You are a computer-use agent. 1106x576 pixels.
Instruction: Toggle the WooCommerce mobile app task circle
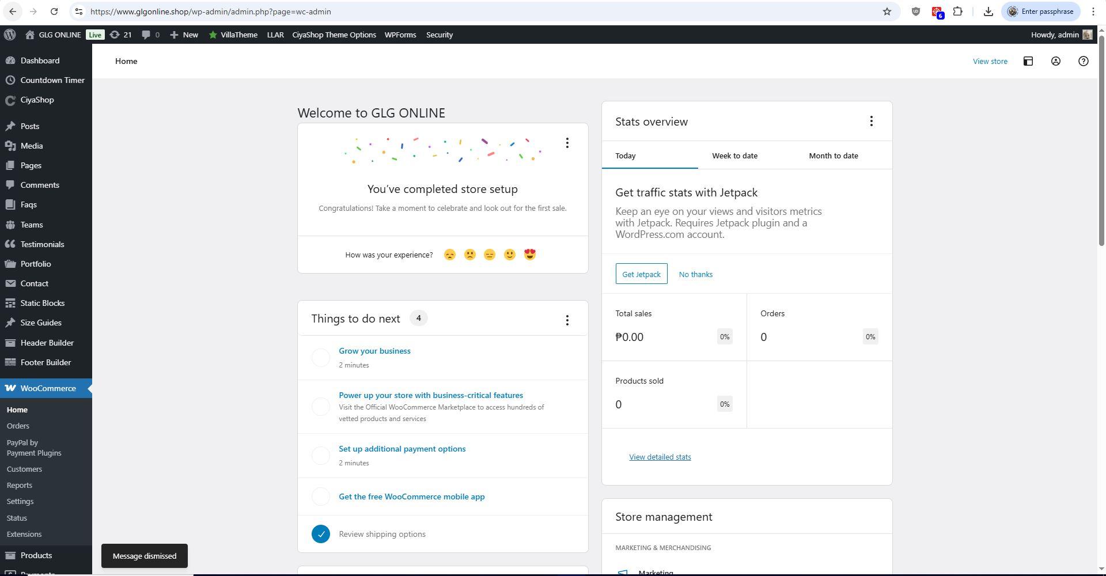[321, 497]
